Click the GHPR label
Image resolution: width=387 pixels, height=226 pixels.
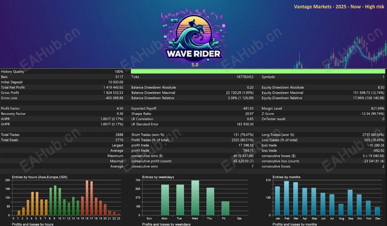click(5, 124)
